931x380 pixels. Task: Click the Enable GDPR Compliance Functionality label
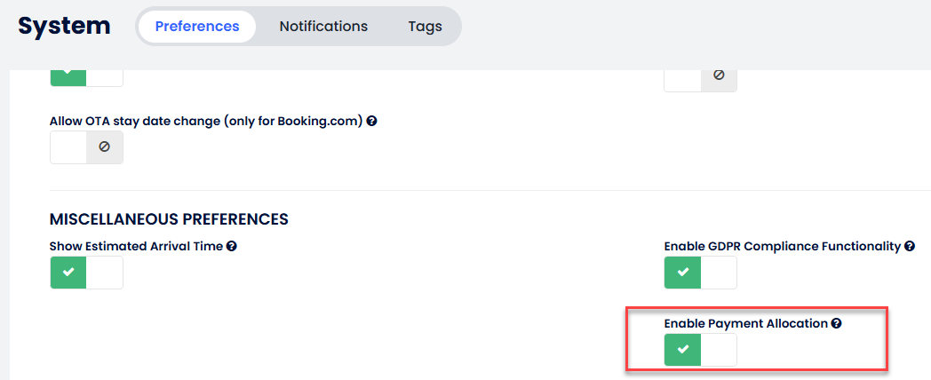pos(782,246)
